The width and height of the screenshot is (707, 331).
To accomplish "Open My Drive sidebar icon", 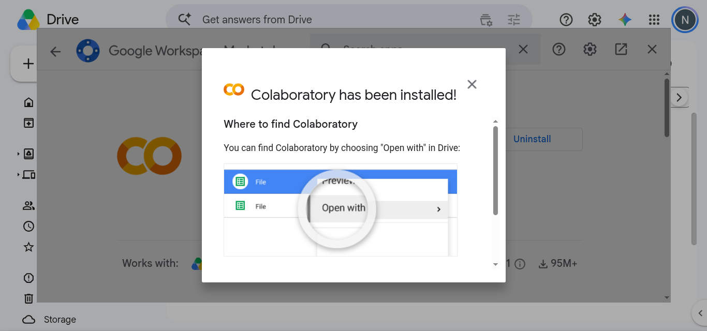I will pos(29,154).
